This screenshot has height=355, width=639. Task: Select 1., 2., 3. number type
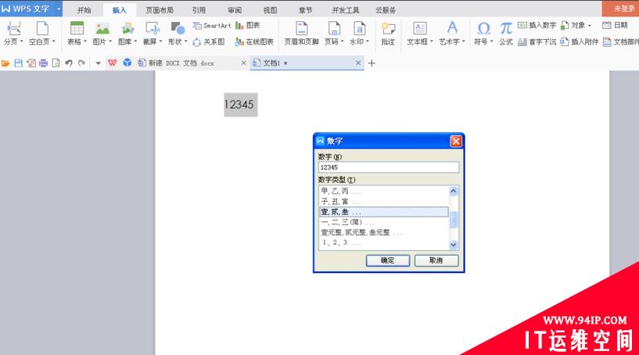[x=383, y=243]
